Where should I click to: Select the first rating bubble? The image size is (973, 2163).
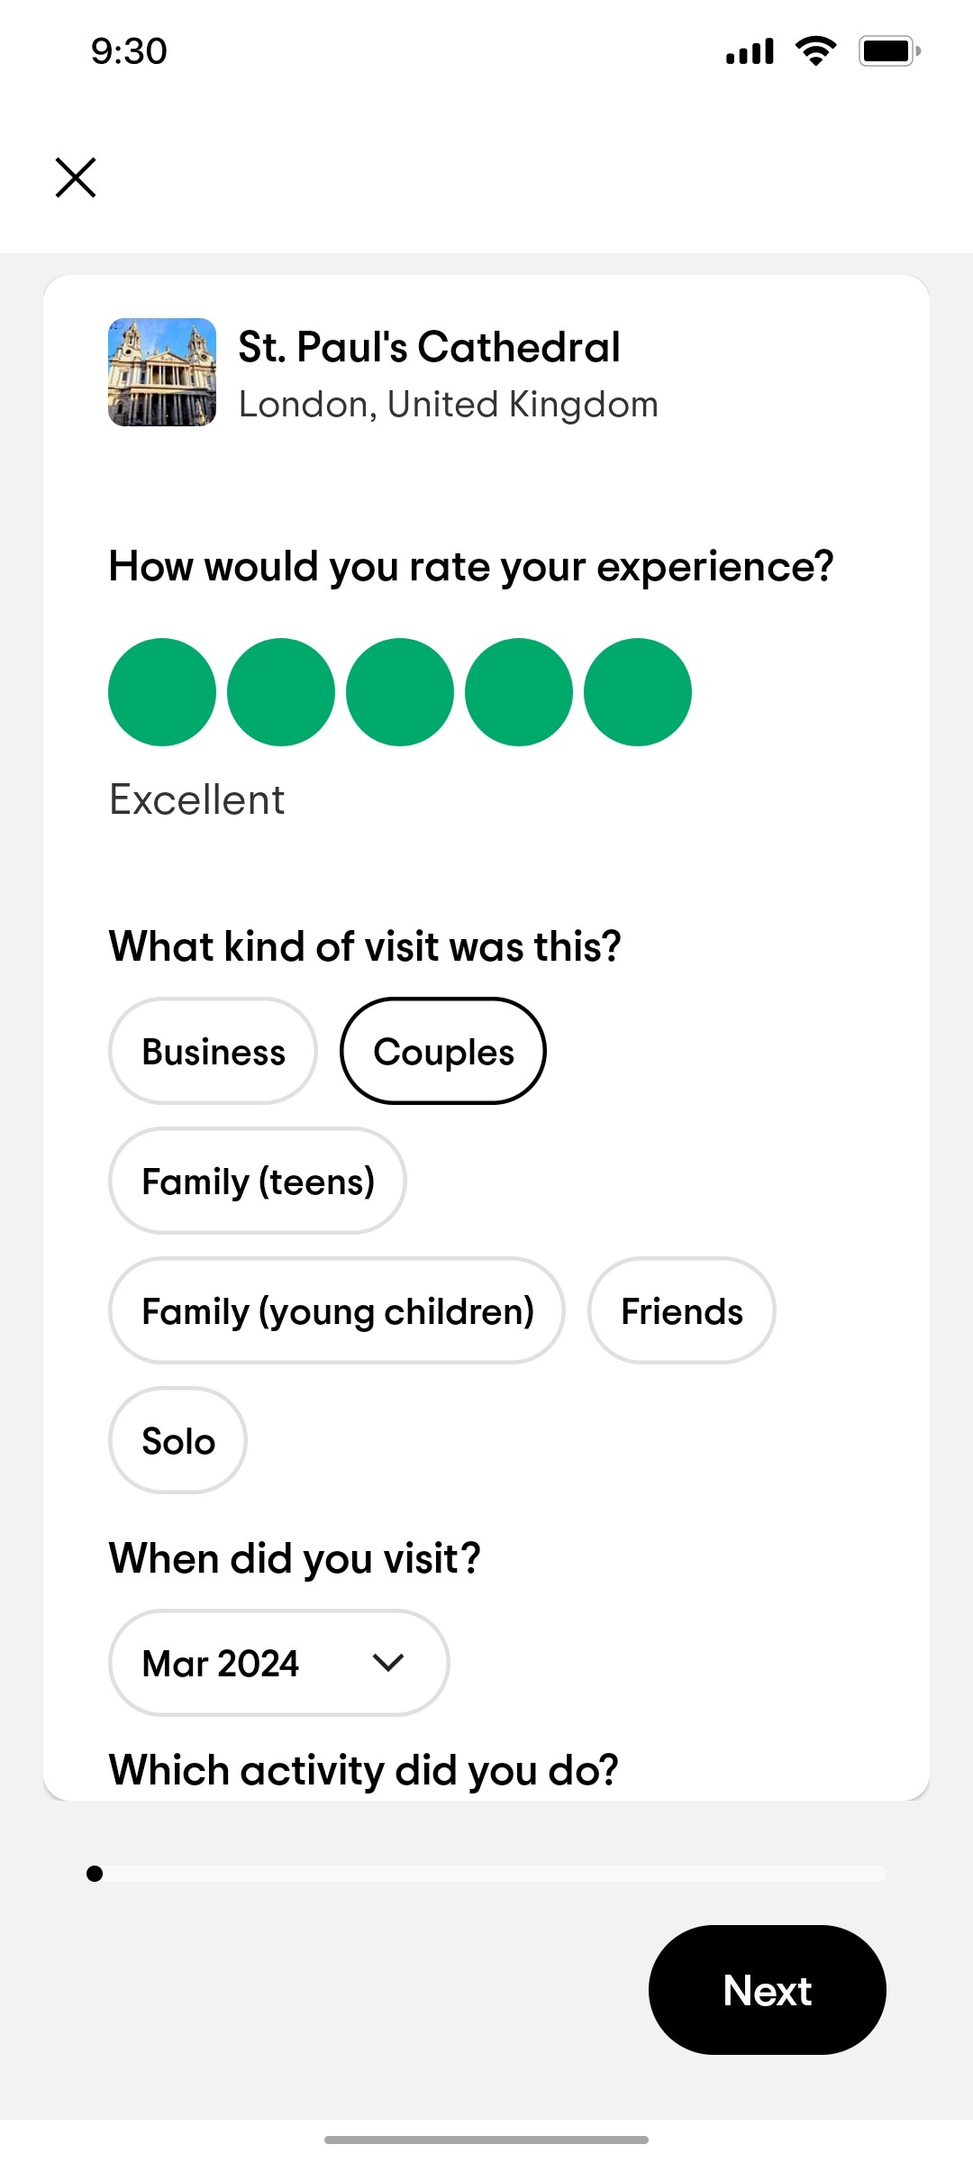[162, 691]
